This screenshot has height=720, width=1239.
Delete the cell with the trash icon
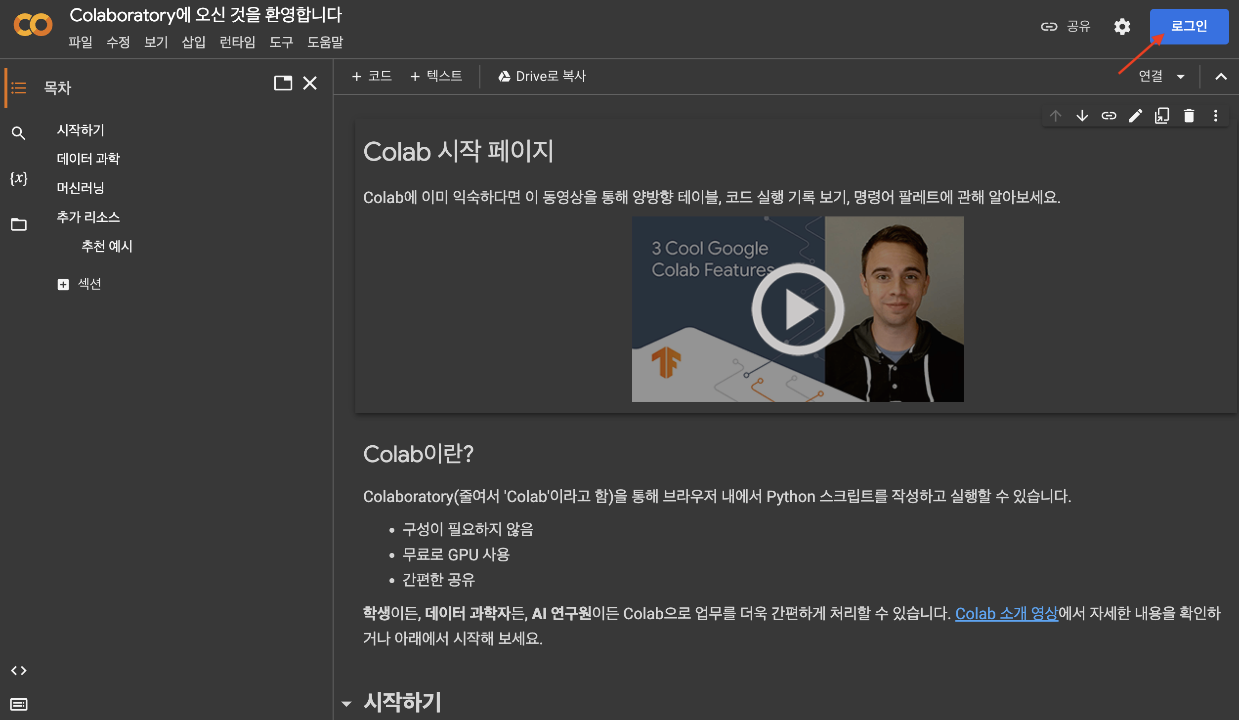point(1189,116)
